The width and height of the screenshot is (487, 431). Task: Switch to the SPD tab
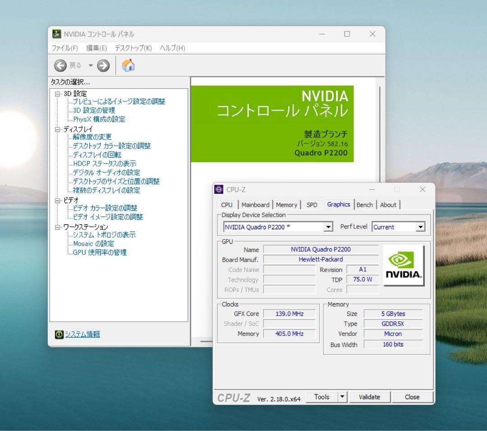[312, 205]
